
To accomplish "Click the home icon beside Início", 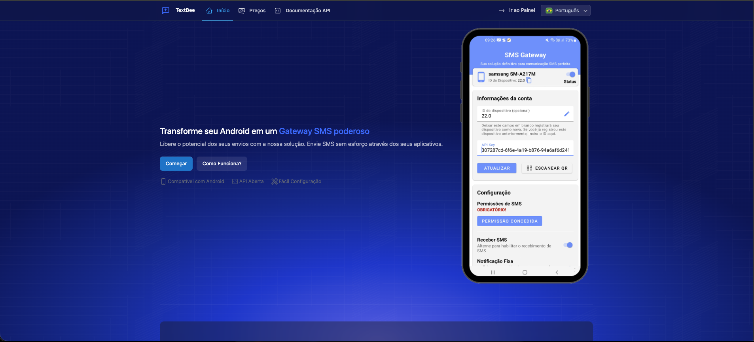I will pyautogui.click(x=209, y=11).
